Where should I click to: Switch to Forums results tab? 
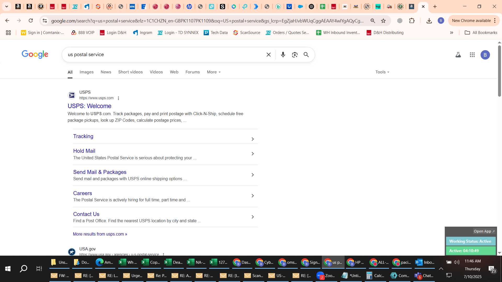tap(193, 72)
